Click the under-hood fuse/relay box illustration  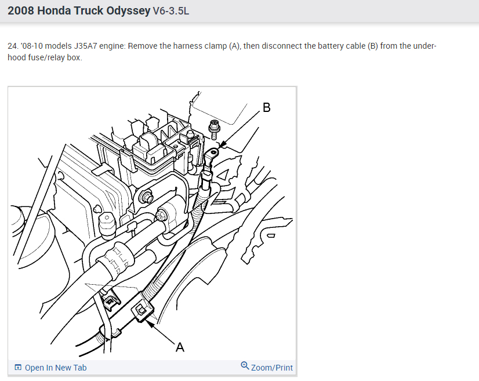pyautogui.click(x=153, y=147)
